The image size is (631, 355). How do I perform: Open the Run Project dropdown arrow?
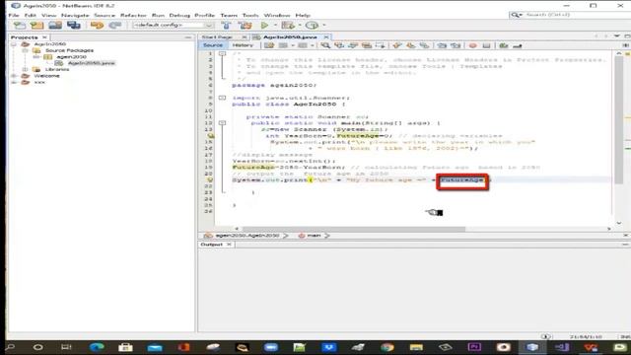pos(275,26)
